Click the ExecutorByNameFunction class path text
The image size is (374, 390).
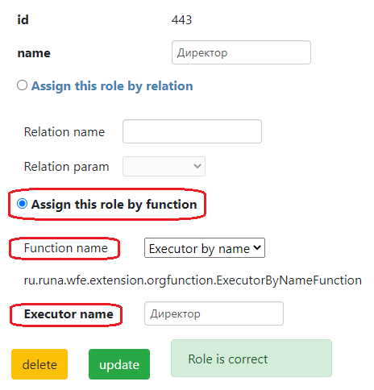193,280
